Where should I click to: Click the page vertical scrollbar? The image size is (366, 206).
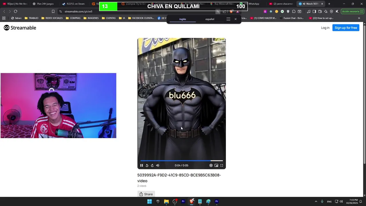tap(364, 94)
